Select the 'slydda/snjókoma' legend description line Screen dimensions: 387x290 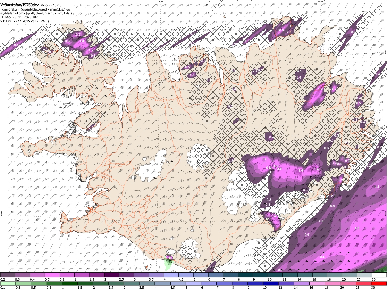coord(36,13)
